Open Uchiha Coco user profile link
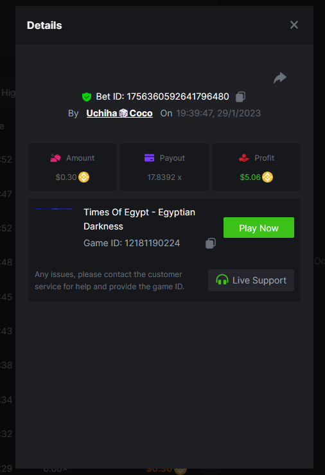 click(119, 113)
